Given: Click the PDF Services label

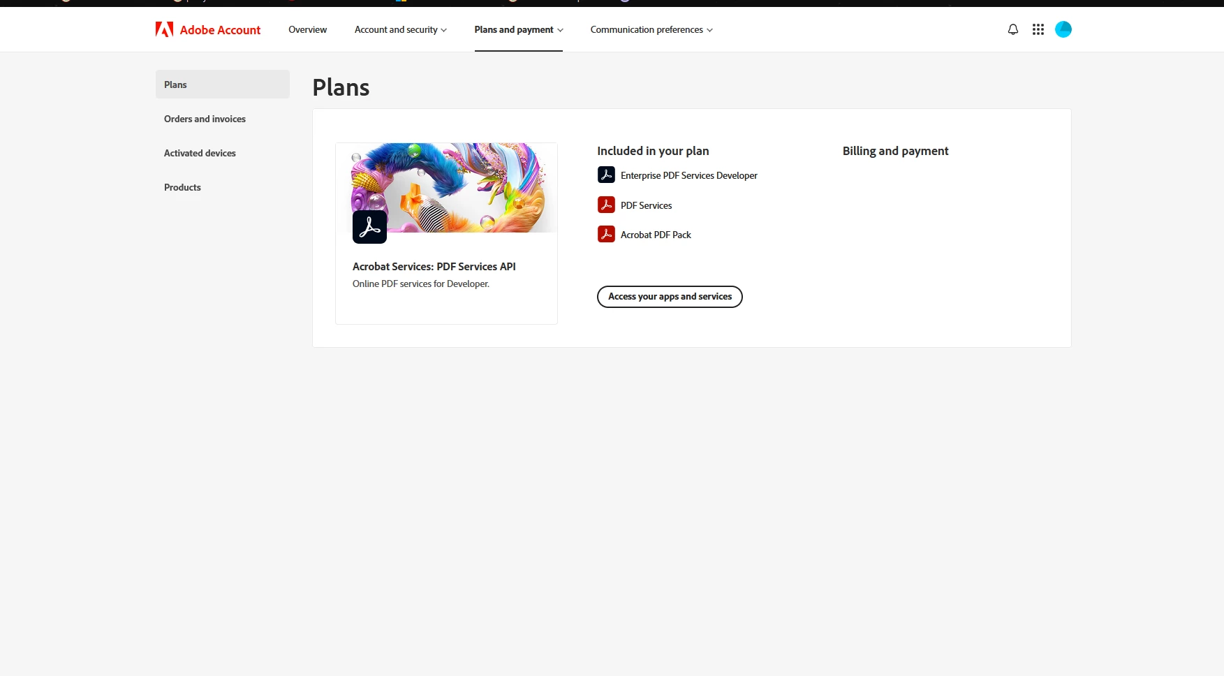Looking at the screenshot, I should tap(647, 205).
